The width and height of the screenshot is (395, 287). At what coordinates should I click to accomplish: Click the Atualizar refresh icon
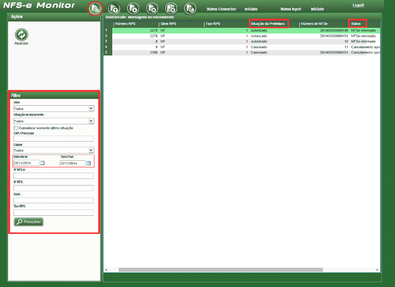click(x=22, y=35)
